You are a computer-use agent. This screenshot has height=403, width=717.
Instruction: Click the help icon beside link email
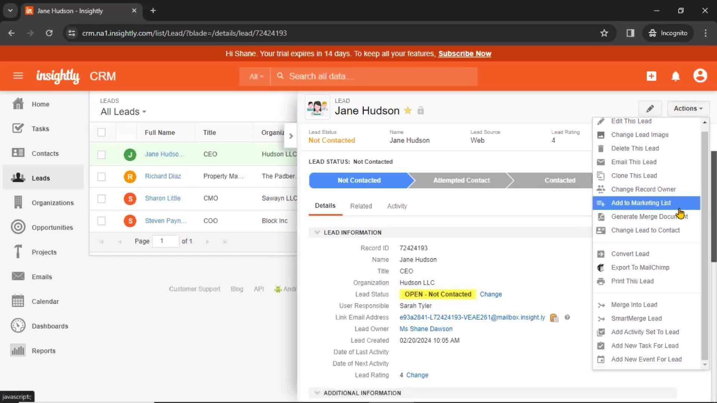pos(567,317)
